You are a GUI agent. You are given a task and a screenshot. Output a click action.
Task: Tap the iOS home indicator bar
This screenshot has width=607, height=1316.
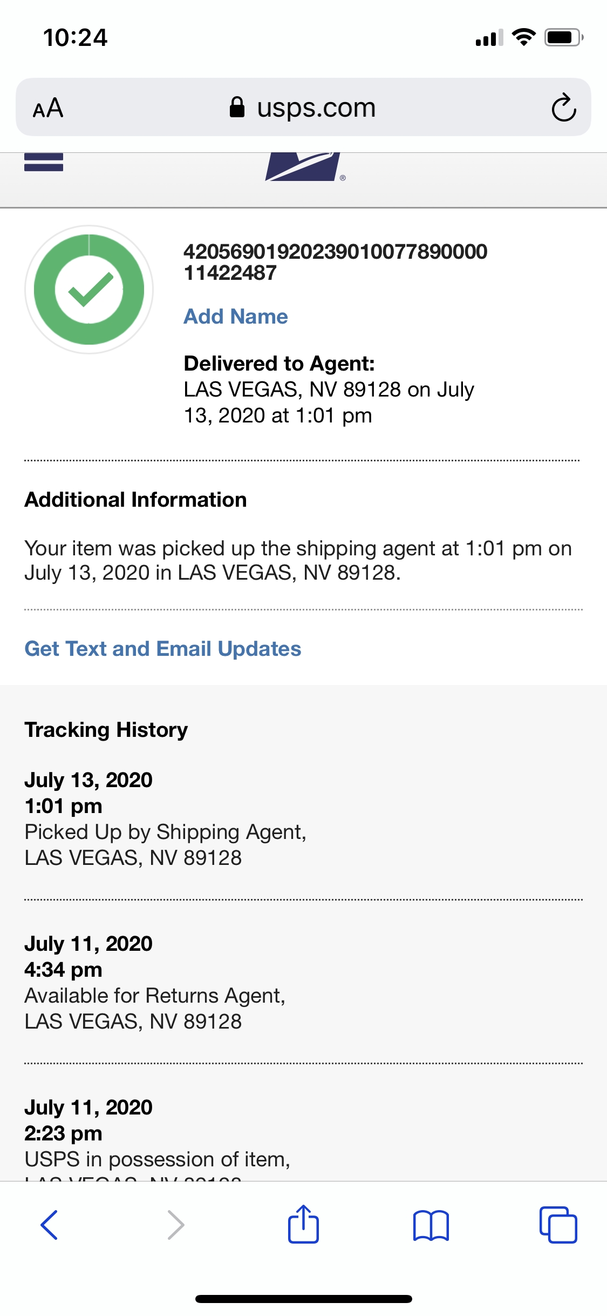click(x=303, y=1299)
